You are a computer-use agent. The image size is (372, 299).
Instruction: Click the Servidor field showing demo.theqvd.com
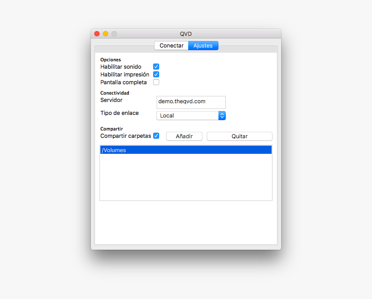(191, 102)
